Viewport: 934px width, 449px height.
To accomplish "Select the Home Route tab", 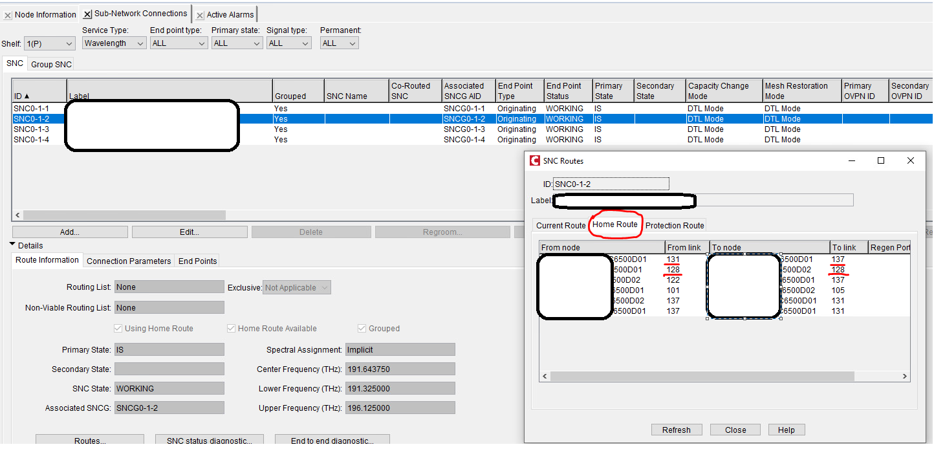I will point(615,224).
